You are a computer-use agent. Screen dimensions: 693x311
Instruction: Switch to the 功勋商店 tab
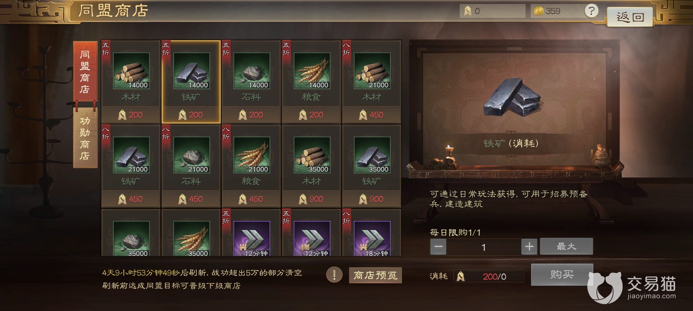(x=85, y=138)
